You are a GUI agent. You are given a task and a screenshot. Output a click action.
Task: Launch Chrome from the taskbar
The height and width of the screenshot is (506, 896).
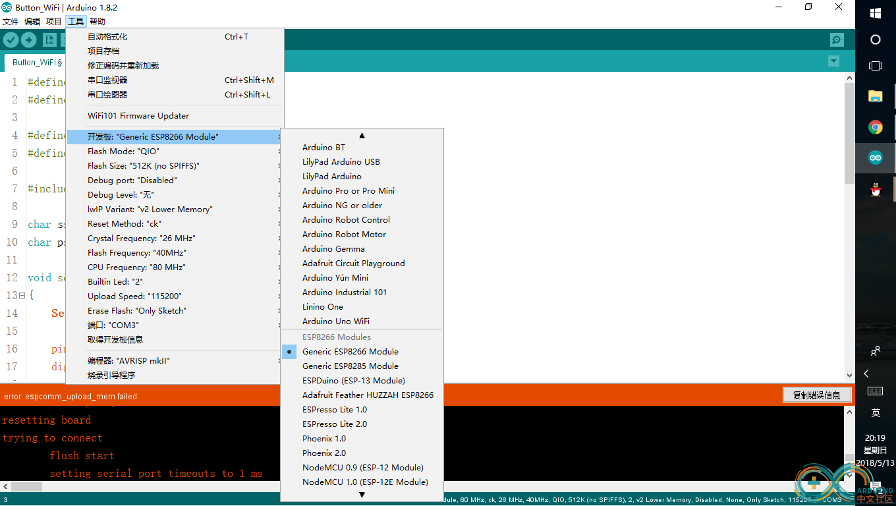876,127
